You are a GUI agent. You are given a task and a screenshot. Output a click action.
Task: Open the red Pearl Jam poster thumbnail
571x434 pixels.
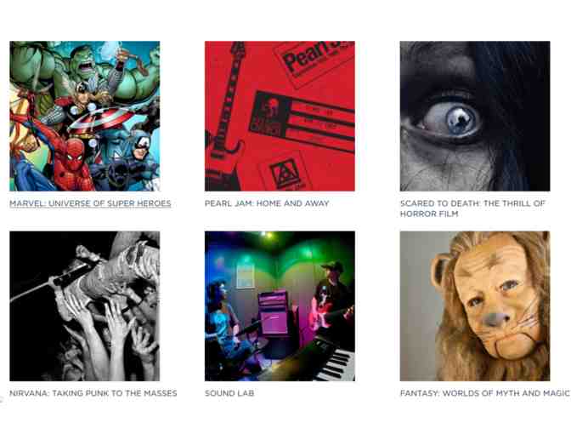point(280,116)
